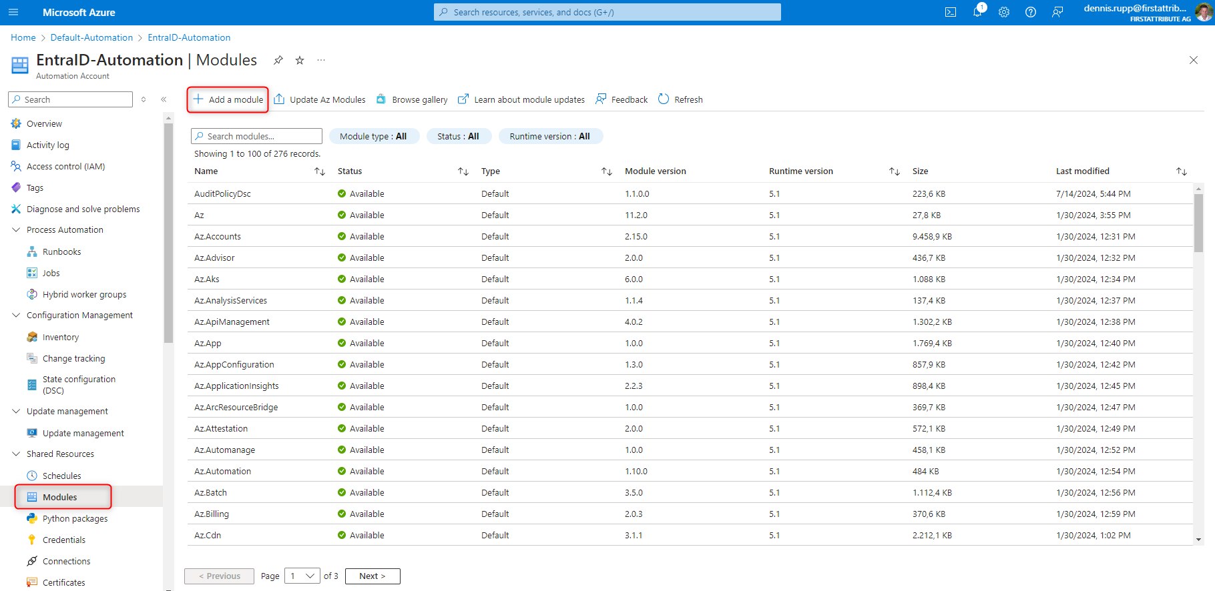Screen dimensions: 1215x591
Task: Navigate to Default-Automation breadcrumb
Action: pos(91,37)
